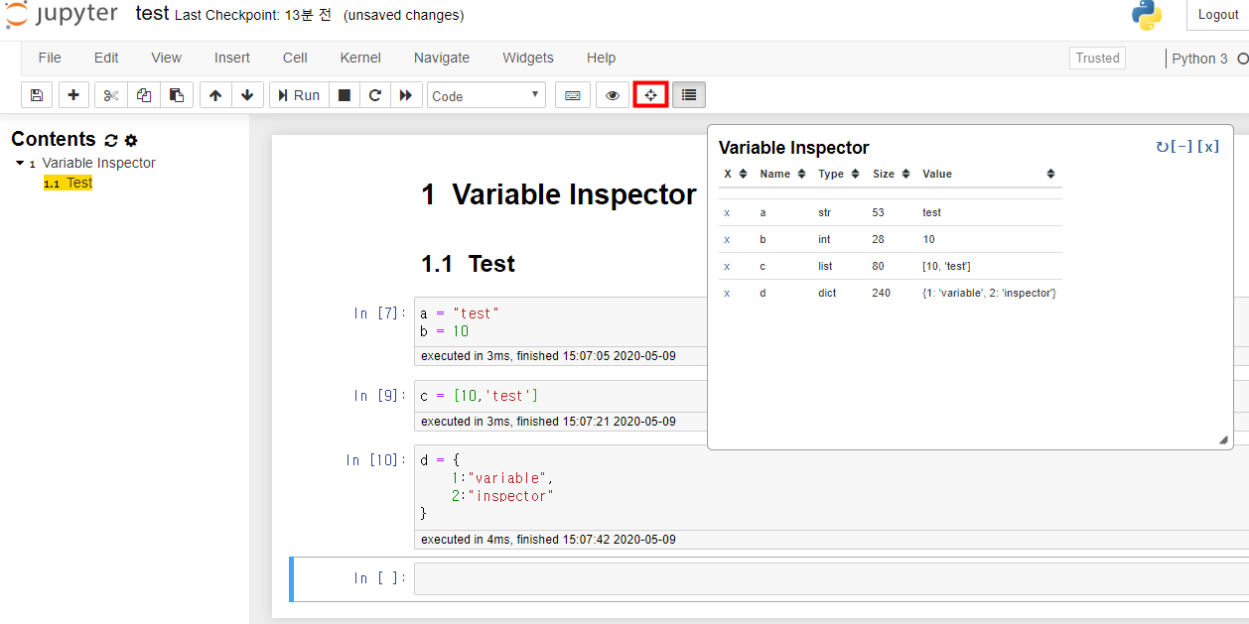Image resolution: width=1249 pixels, height=624 pixels.
Task: Move selected cell up
Action: [215, 95]
